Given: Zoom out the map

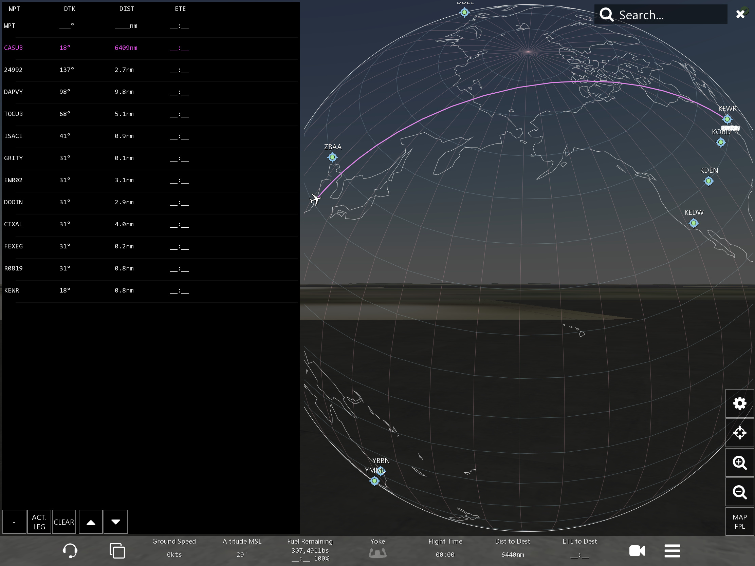Looking at the screenshot, I should 739,492.
